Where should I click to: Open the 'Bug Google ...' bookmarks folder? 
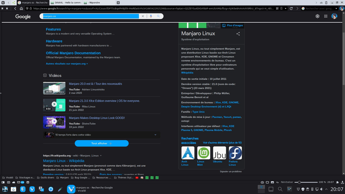(x=81, y=178)
